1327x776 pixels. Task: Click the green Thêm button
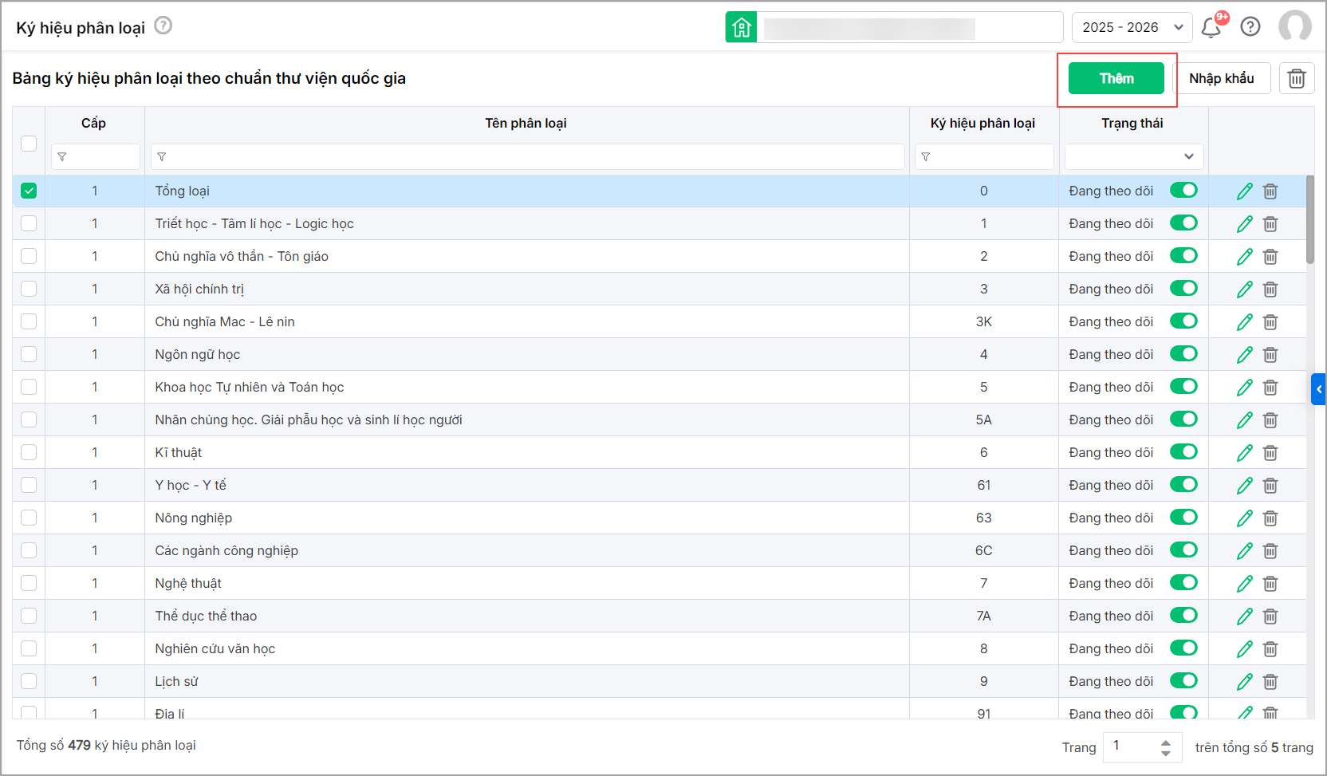coord(1116,78)
